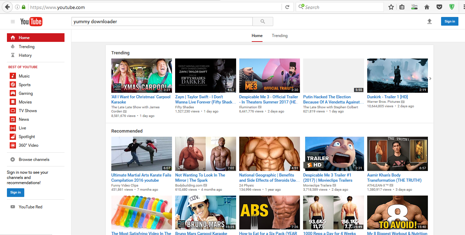Click The Late Show with Stephen Colbert channel
Screen dimensions: 465x235
pyautogui.click(x=330, y=107)
